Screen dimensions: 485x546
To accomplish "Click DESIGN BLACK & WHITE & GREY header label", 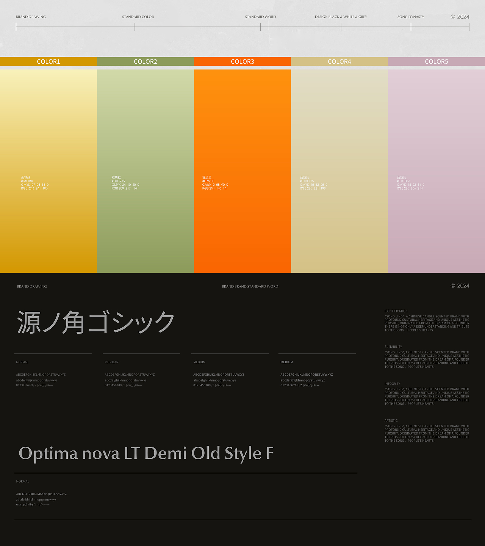I will click(341, 17).
